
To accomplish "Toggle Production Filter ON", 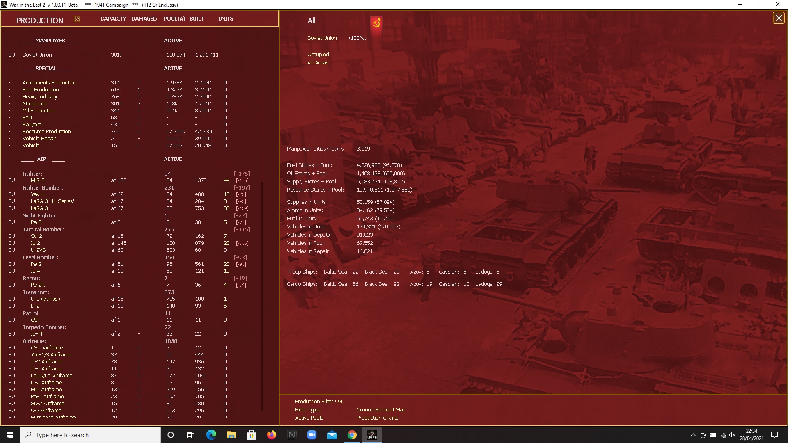I will pos(318,401).
